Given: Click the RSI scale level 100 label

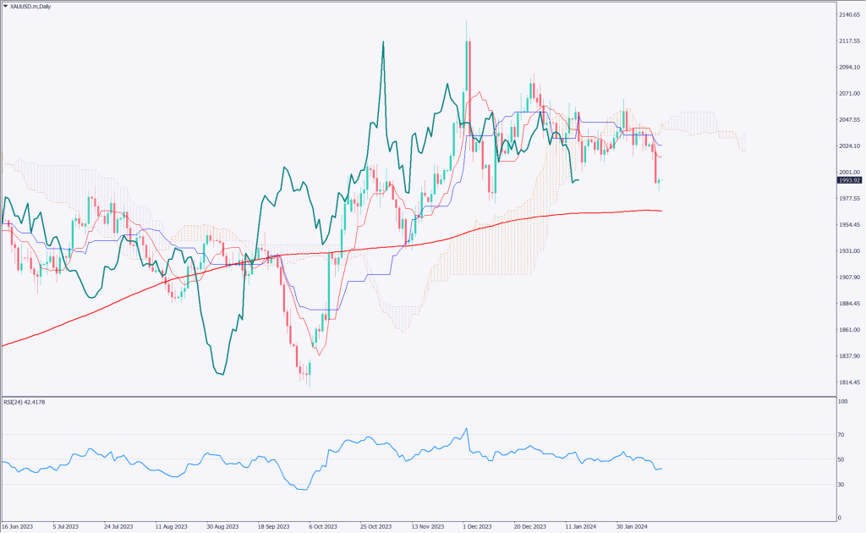Looking at the screenshot, I should point(842,402).
